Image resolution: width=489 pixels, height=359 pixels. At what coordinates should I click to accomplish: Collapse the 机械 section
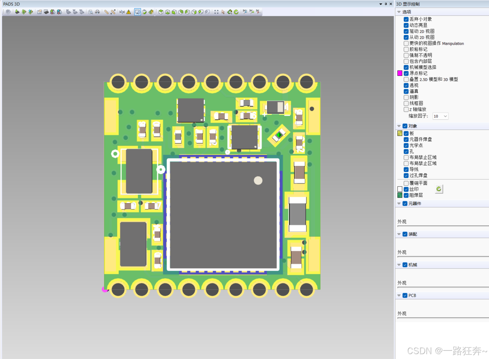click(x=399, y=265)
